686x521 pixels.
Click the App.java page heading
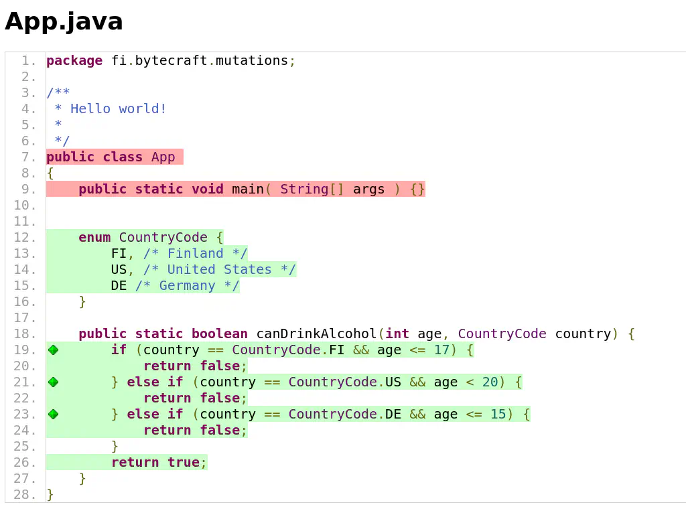coord(64,21)
